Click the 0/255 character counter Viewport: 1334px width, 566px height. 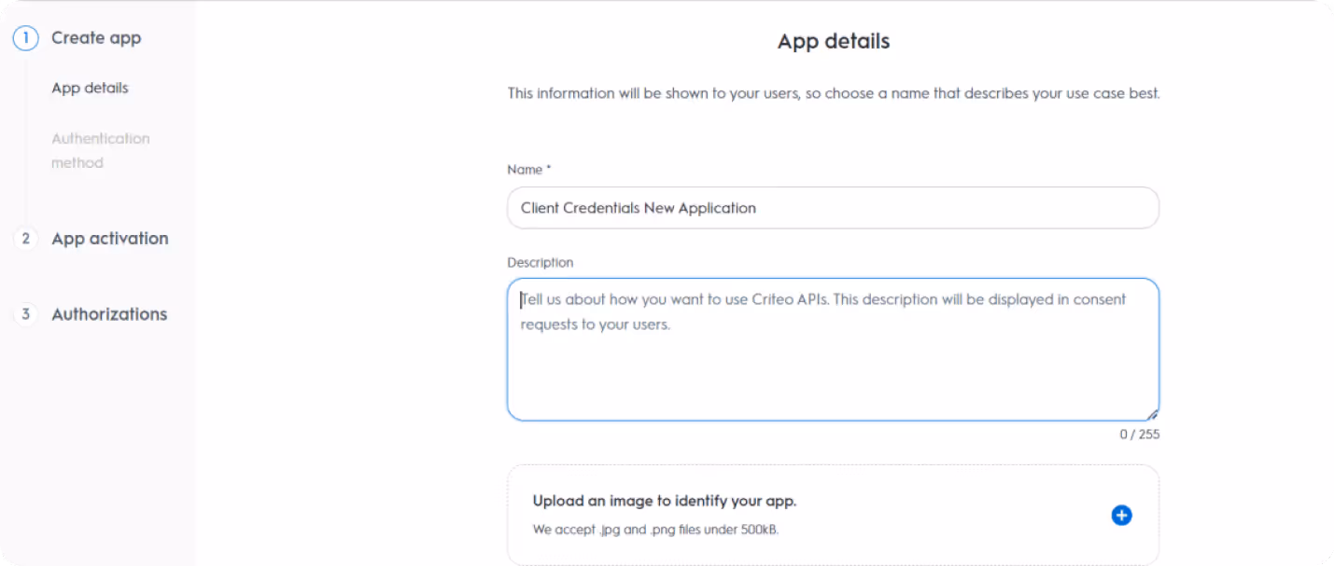(1139, 434)
